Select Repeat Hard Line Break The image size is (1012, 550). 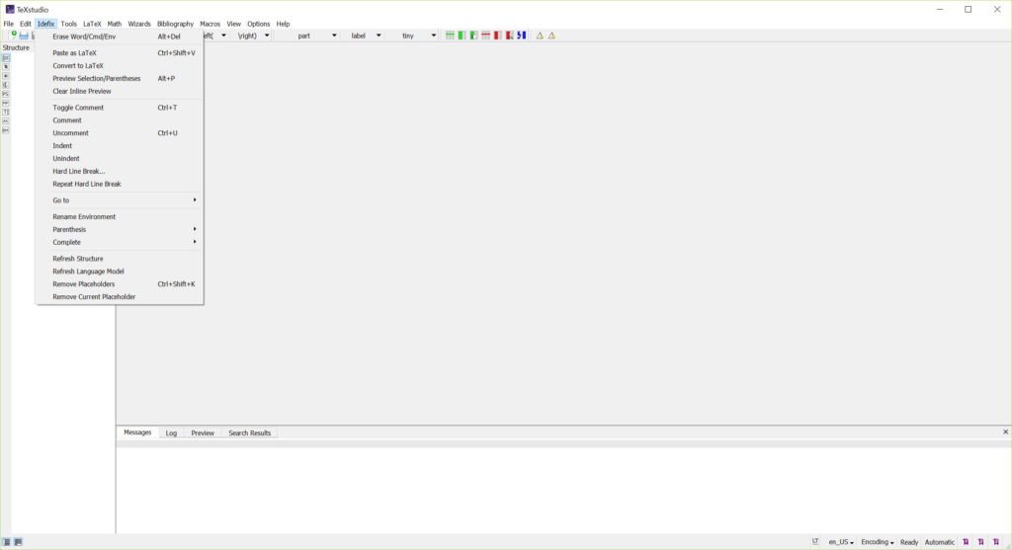coord(120,184)
